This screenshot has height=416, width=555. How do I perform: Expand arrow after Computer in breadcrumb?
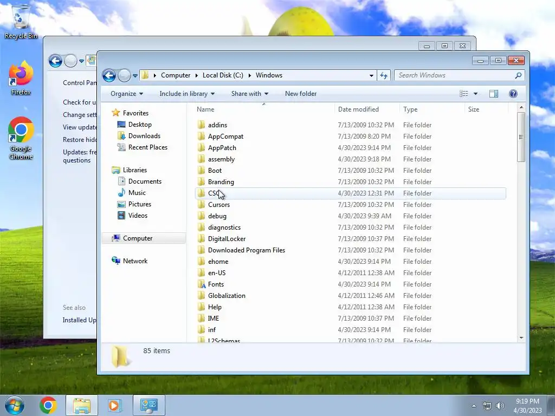pyautogui.click(x=196, y=75)
